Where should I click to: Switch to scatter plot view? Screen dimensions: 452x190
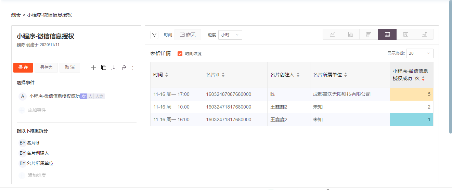click(x=424, y=34)
